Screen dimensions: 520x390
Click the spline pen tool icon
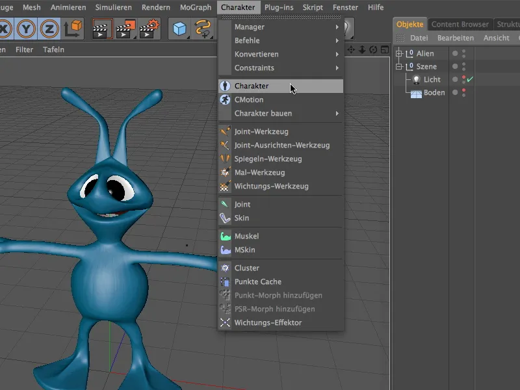click(203, 29)
